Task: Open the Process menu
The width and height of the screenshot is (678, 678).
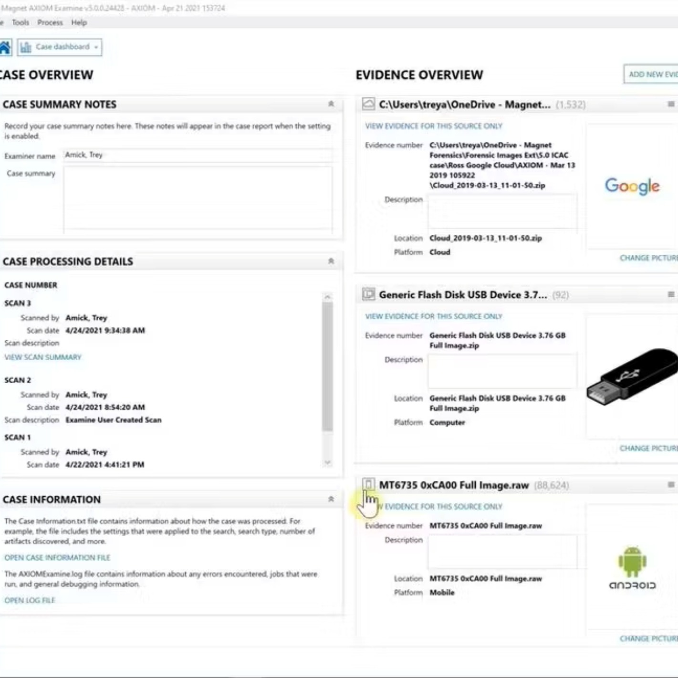Action: (50, 22)
